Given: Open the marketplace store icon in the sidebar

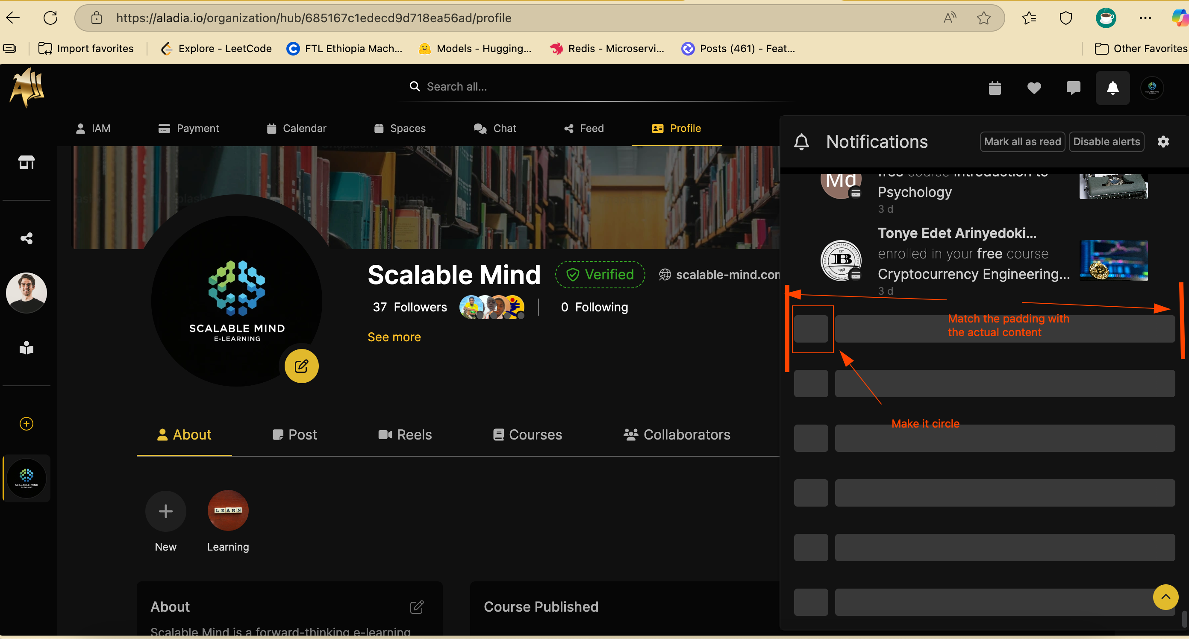Looking at the screenshot, I should click(x=26, y=162).
